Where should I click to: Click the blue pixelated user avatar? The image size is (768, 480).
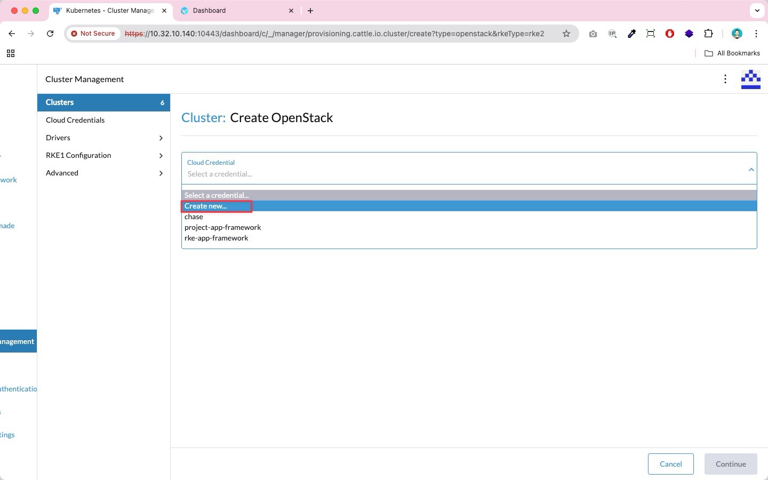(x=751, y=79)
